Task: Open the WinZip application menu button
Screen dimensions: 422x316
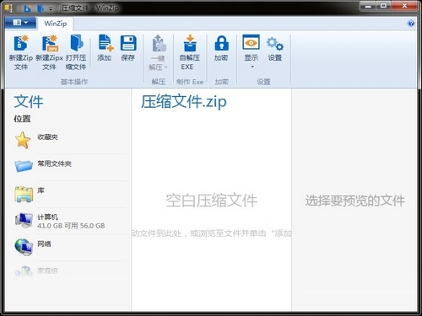Action: click(x=20, y=23)
